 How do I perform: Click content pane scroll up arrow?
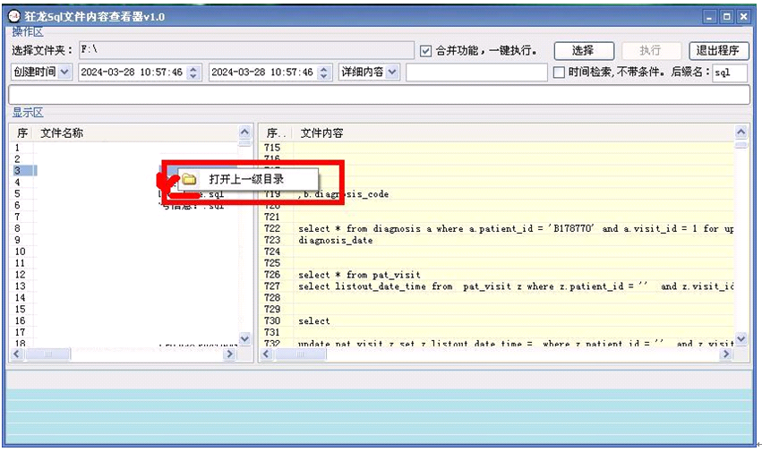[741, 132]
